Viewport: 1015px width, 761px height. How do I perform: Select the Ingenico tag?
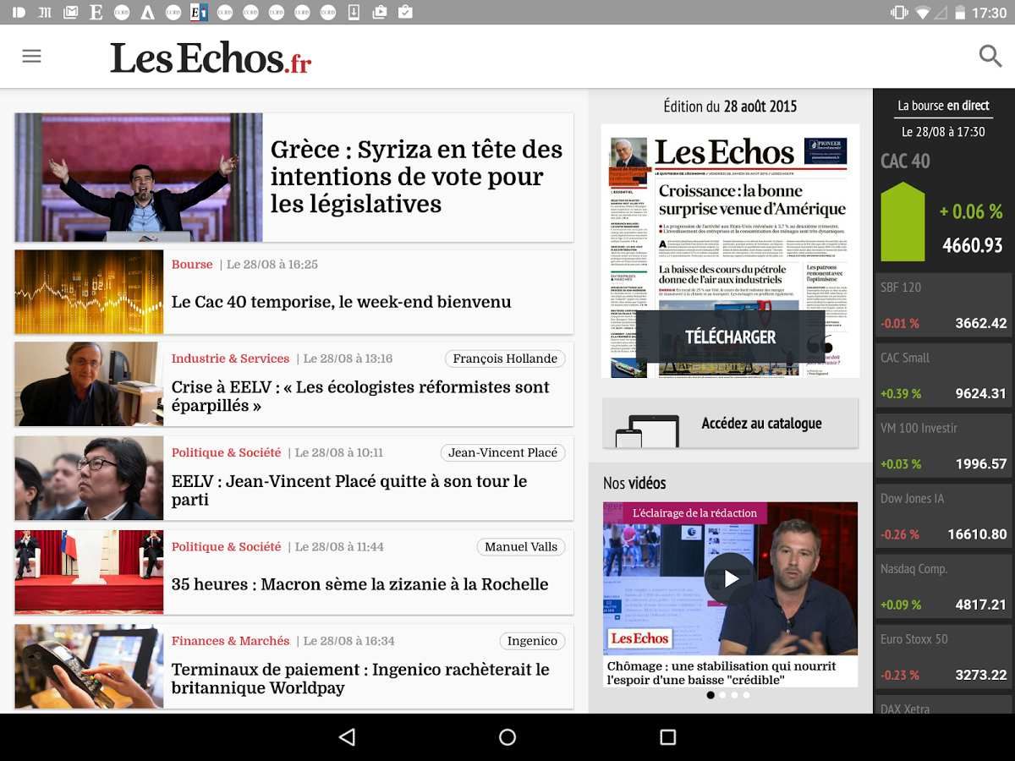[532, 641]
